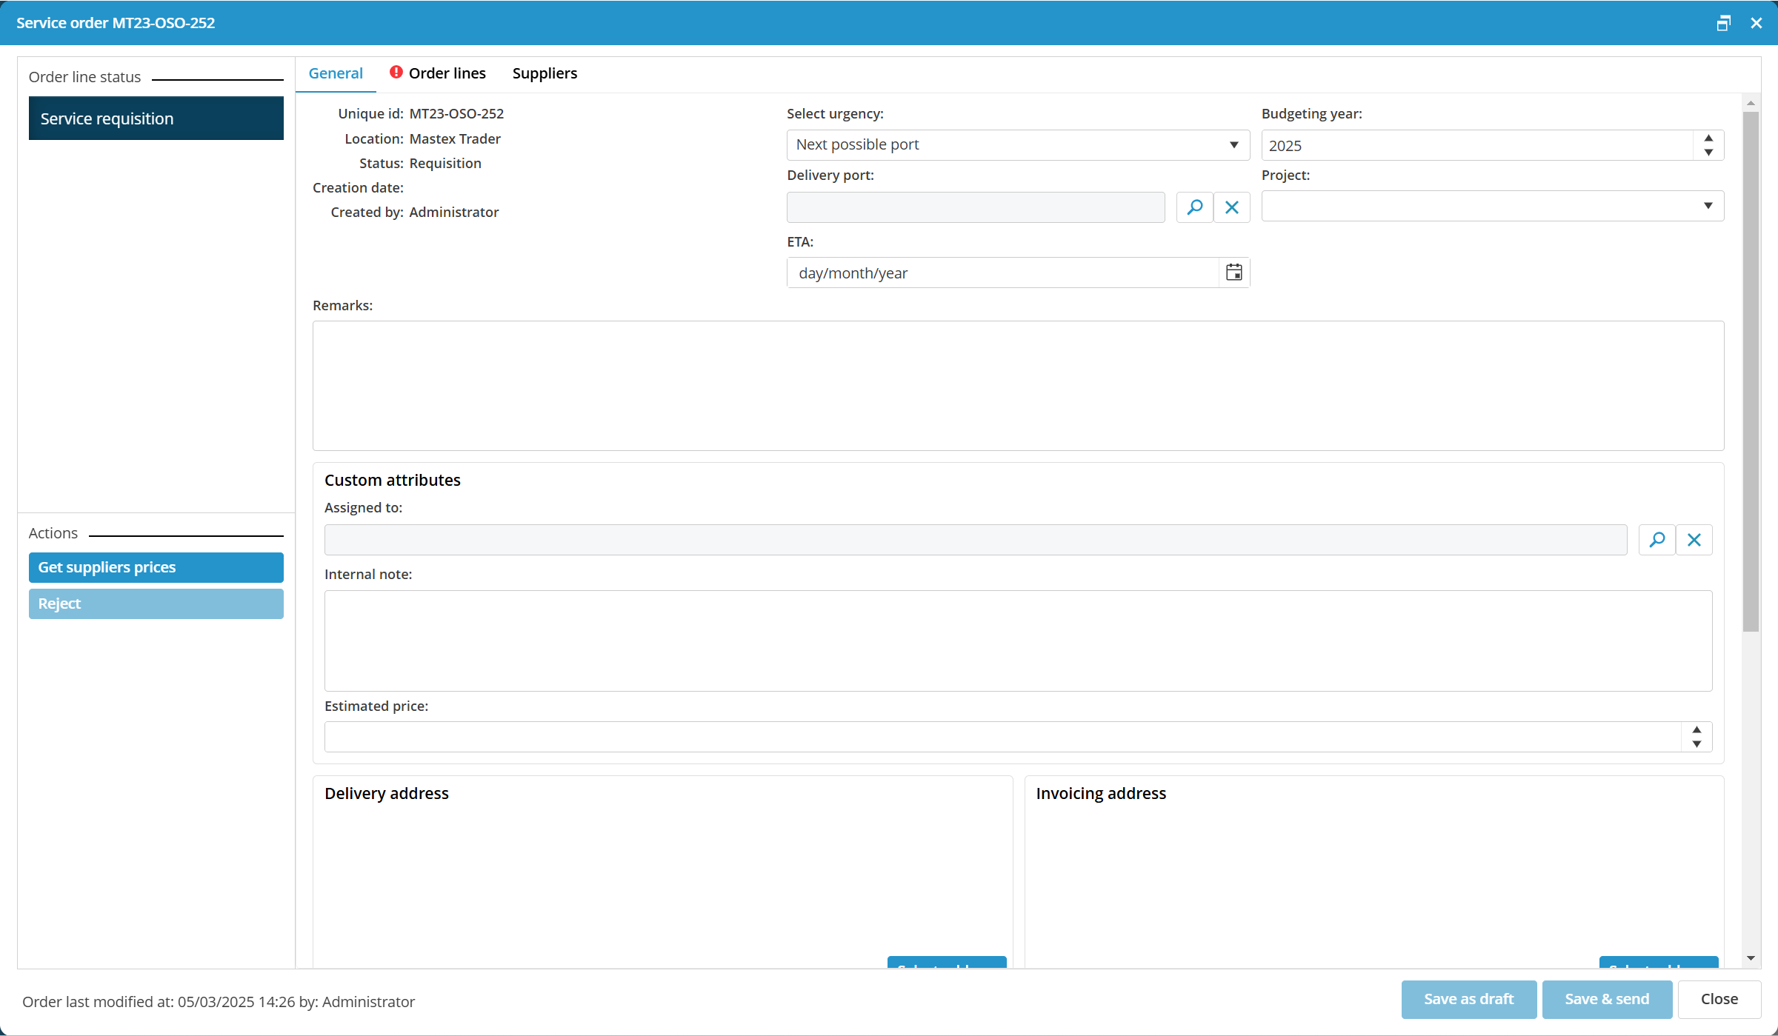
Task: Click the Order last modified status text
Action: (x=219, y=1001)
